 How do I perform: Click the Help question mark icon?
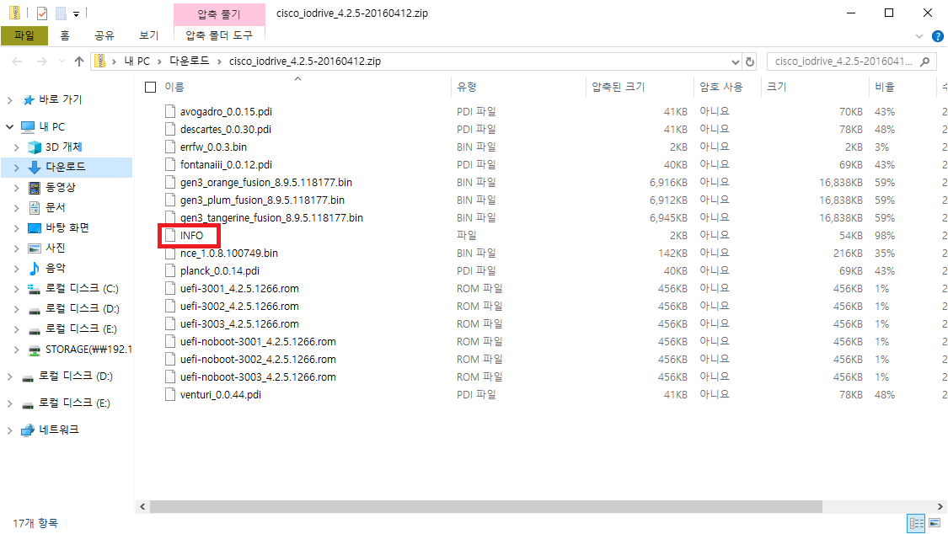(x=937, y=36)
